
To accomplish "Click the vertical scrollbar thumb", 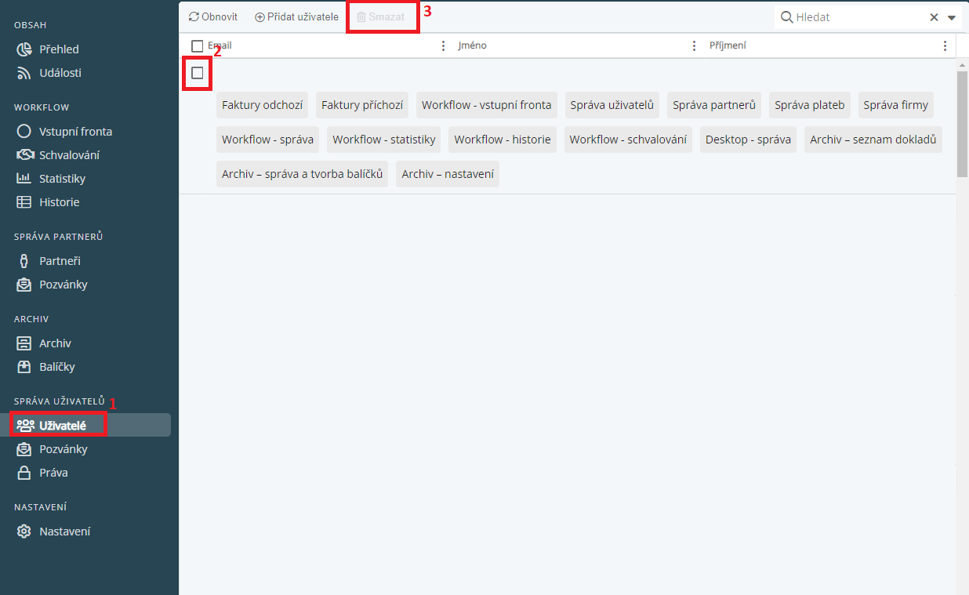I will [x=962, y=124].
